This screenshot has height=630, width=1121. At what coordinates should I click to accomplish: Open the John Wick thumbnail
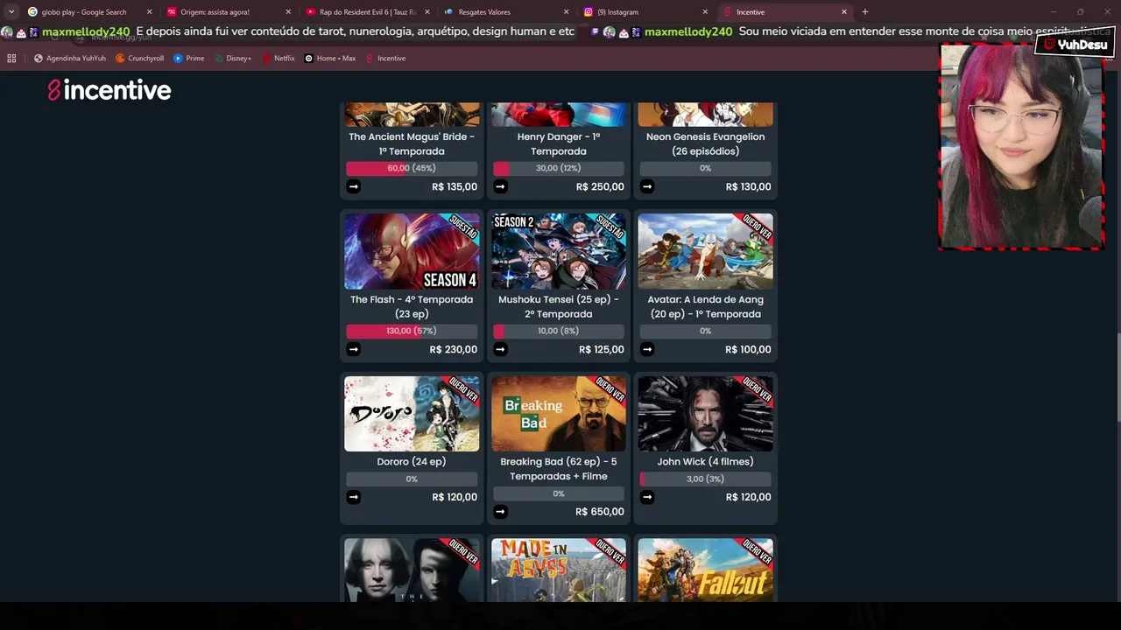click(706, 414)
